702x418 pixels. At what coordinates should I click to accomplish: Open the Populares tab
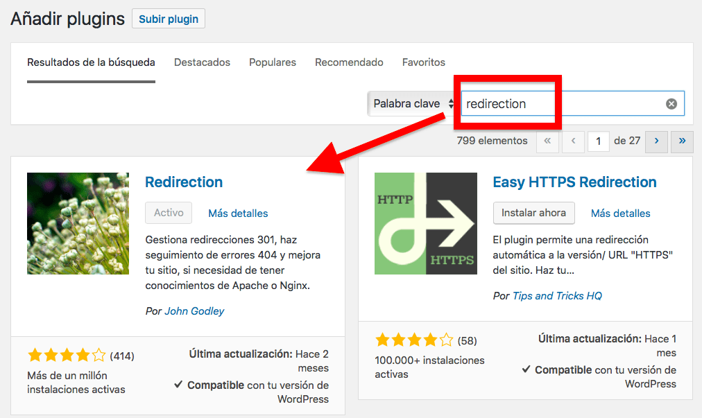[273, 62]
